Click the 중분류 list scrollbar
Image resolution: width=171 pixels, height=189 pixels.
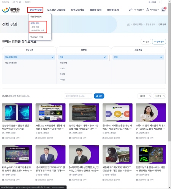click(x=109, y=58)
